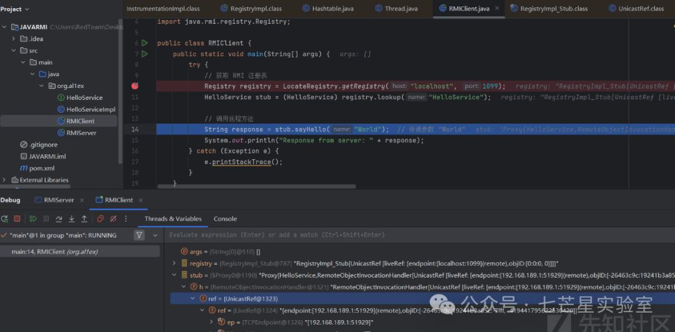
Task: Collapse the h RemoteObjectInvocationHandler field
Action: [184, 286]
